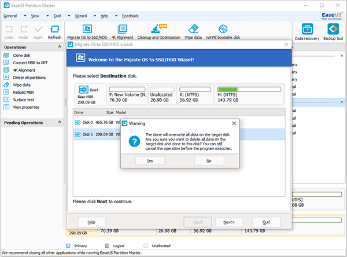Close the Warning dialog with X
The height and width of the screenshot is (257, 347).
tap(234, 123)
